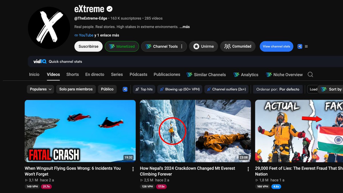Click the 149 VPH badge
The width and height of the screenshot is (343, 193).
pos(32,186)
